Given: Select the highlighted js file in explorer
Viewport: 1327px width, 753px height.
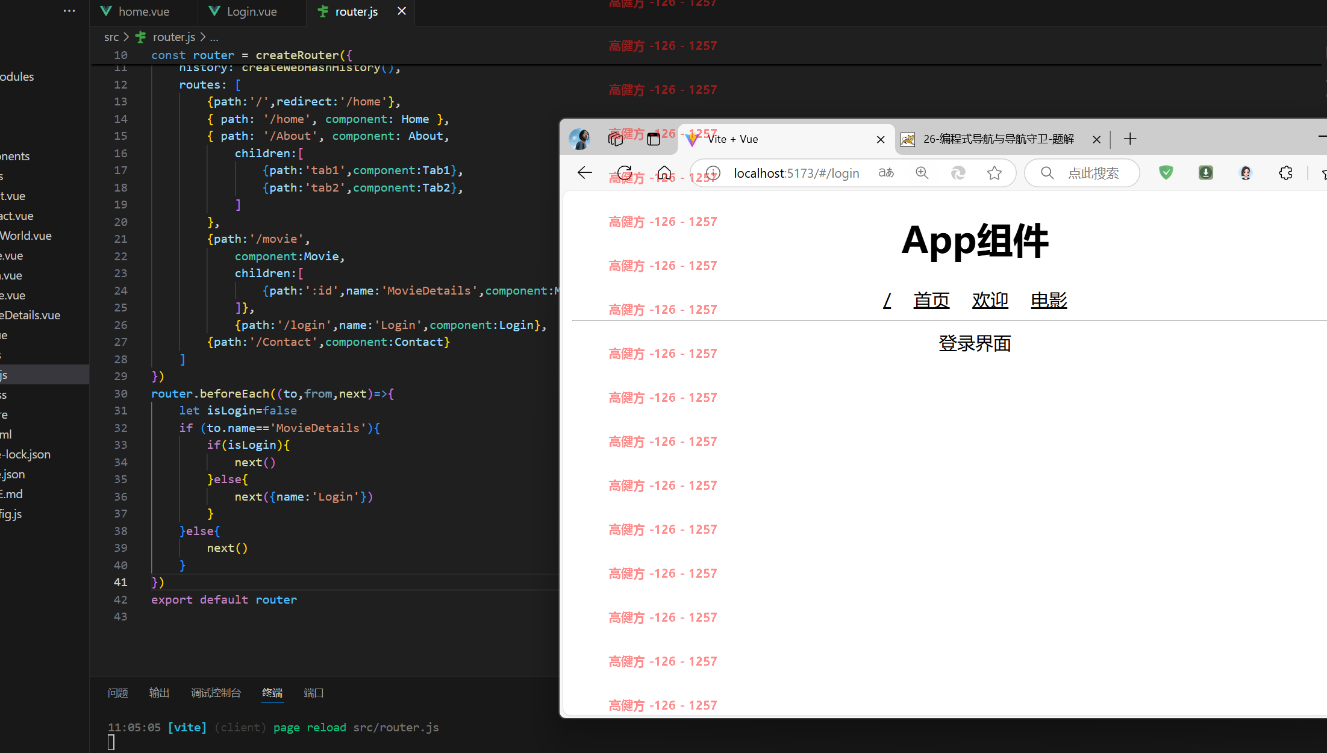Looking at the screenshot, I should [45, 375].
